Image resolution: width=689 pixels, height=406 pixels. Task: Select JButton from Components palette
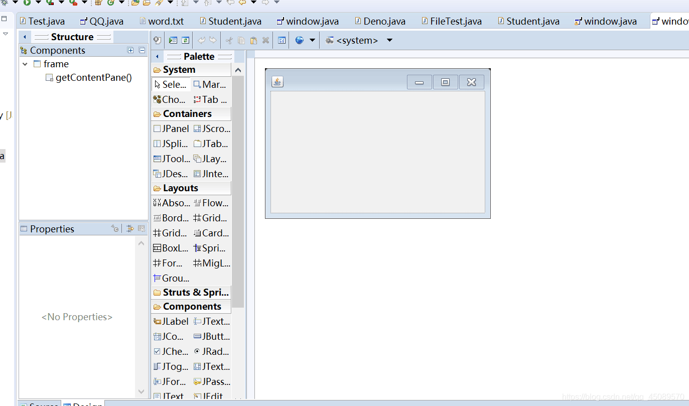tap(211, 336)
